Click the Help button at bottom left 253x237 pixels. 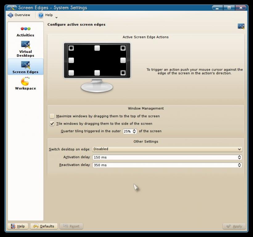pos(18,226)
